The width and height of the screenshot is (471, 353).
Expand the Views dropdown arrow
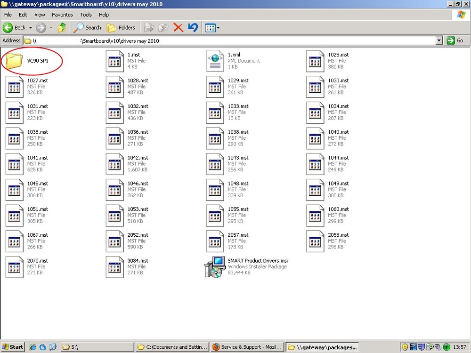(218, 28)
